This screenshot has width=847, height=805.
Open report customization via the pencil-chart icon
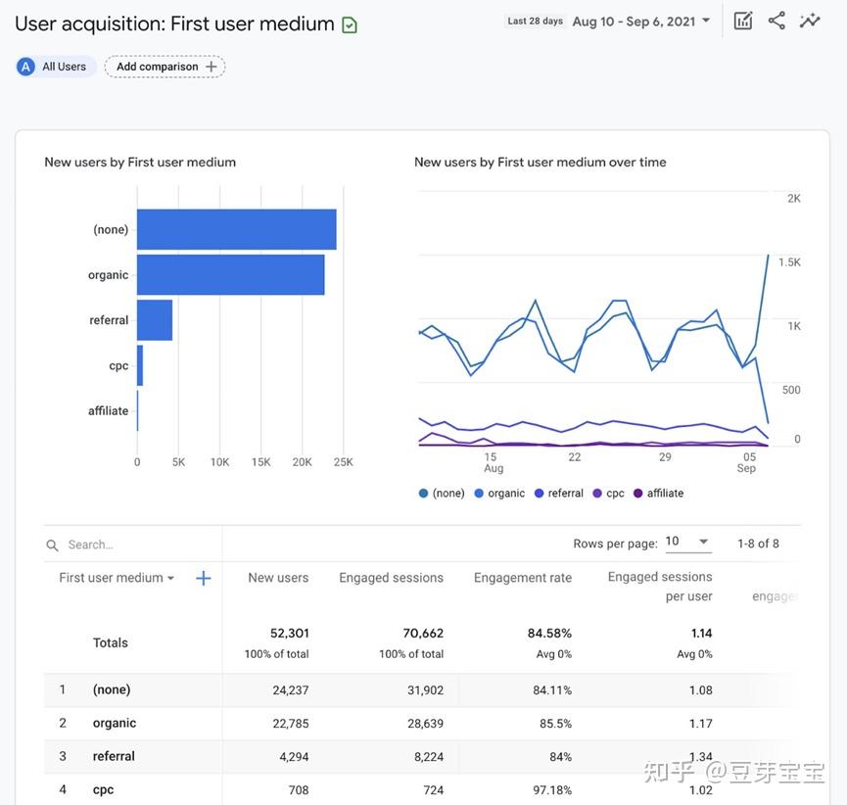click(741, 19)
